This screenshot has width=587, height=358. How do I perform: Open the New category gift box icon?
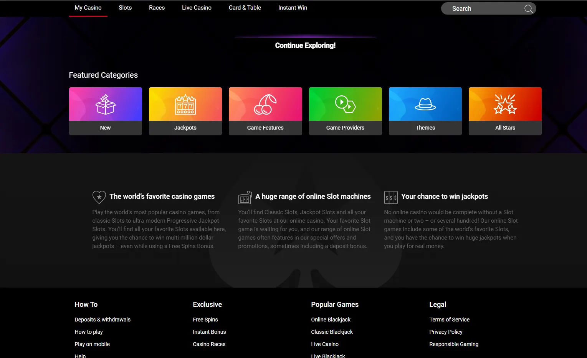(x=106, y=105)
